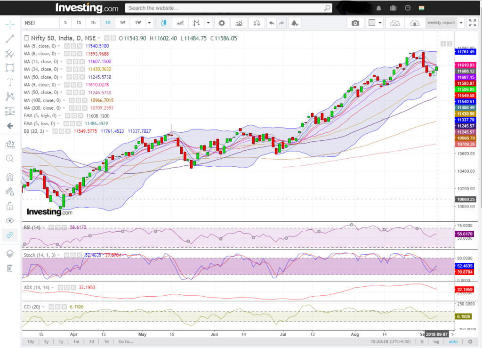Expand the chart style dropdown arrow

209,23
